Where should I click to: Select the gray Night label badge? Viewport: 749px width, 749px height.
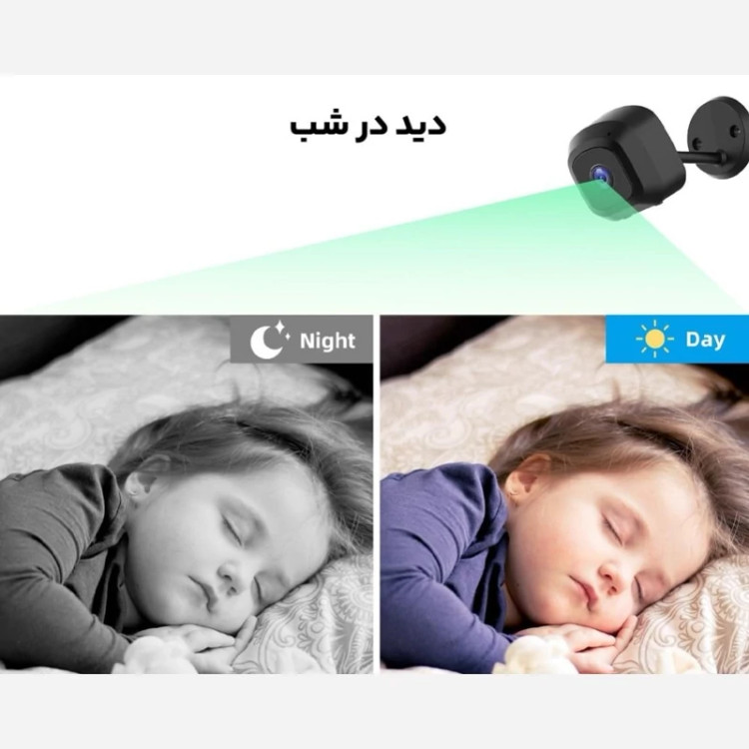point(302,340)
